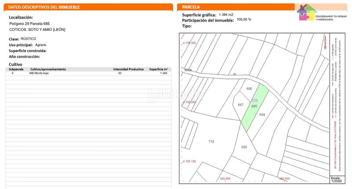352x189 pixels.
Task: Click the 'Año construcción:' label
Action: click(x=24, y=57)
